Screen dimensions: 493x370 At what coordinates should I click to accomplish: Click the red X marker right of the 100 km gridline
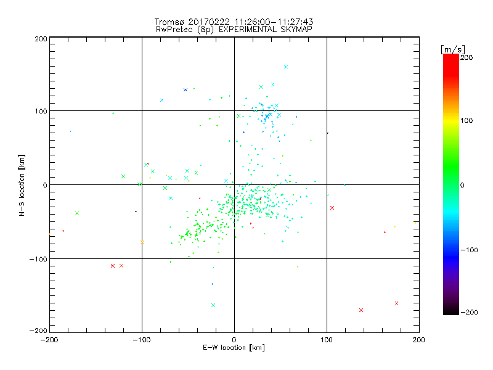(x=332, y=208)
